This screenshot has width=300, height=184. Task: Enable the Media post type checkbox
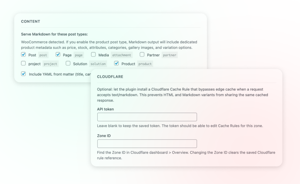tap(93, 55)
